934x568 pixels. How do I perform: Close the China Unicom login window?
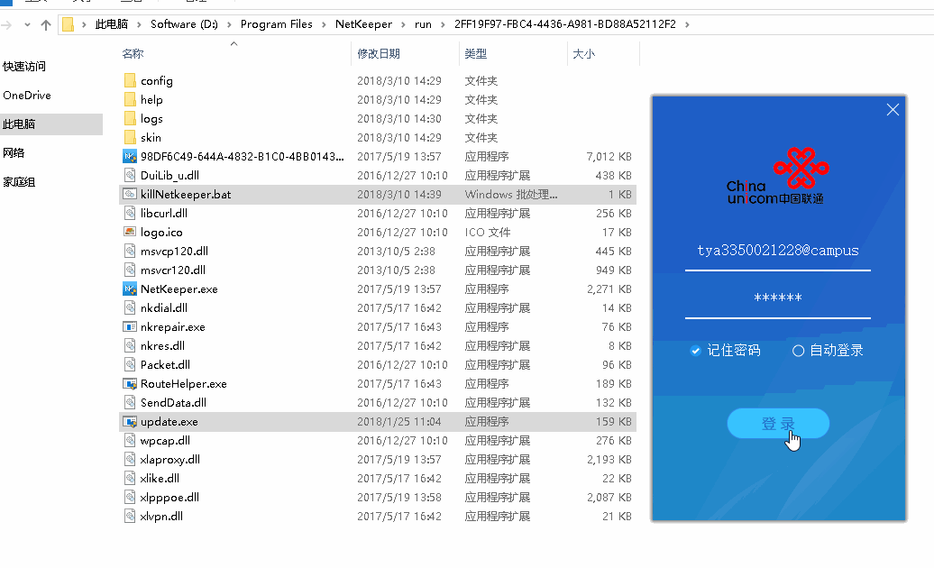[893, 110]
